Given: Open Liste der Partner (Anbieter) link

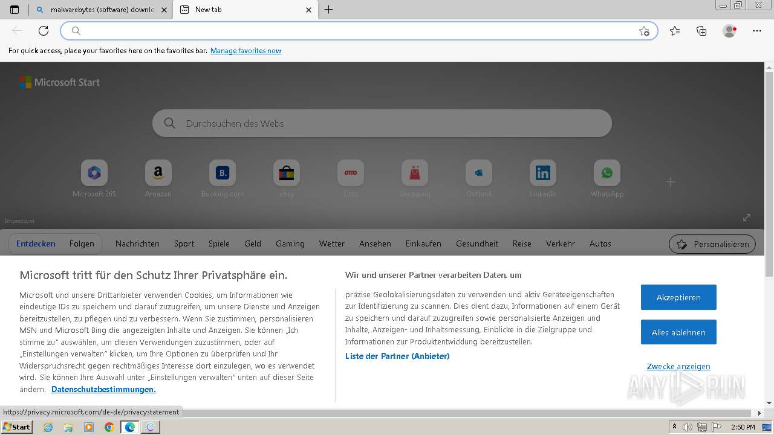Looking at the screenshot, I should click(397, 356).
